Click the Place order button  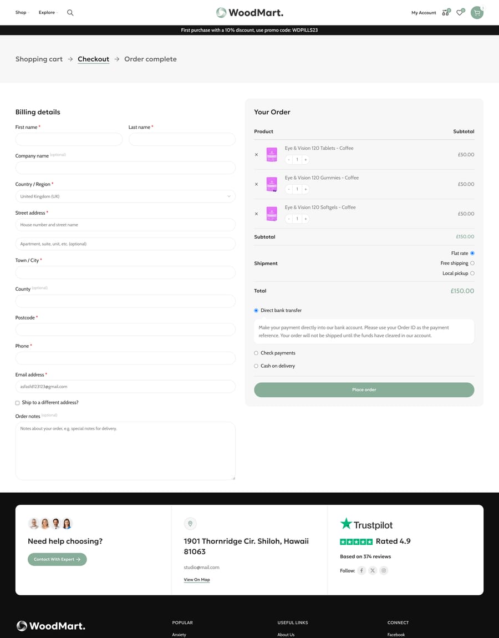[364, 390]
